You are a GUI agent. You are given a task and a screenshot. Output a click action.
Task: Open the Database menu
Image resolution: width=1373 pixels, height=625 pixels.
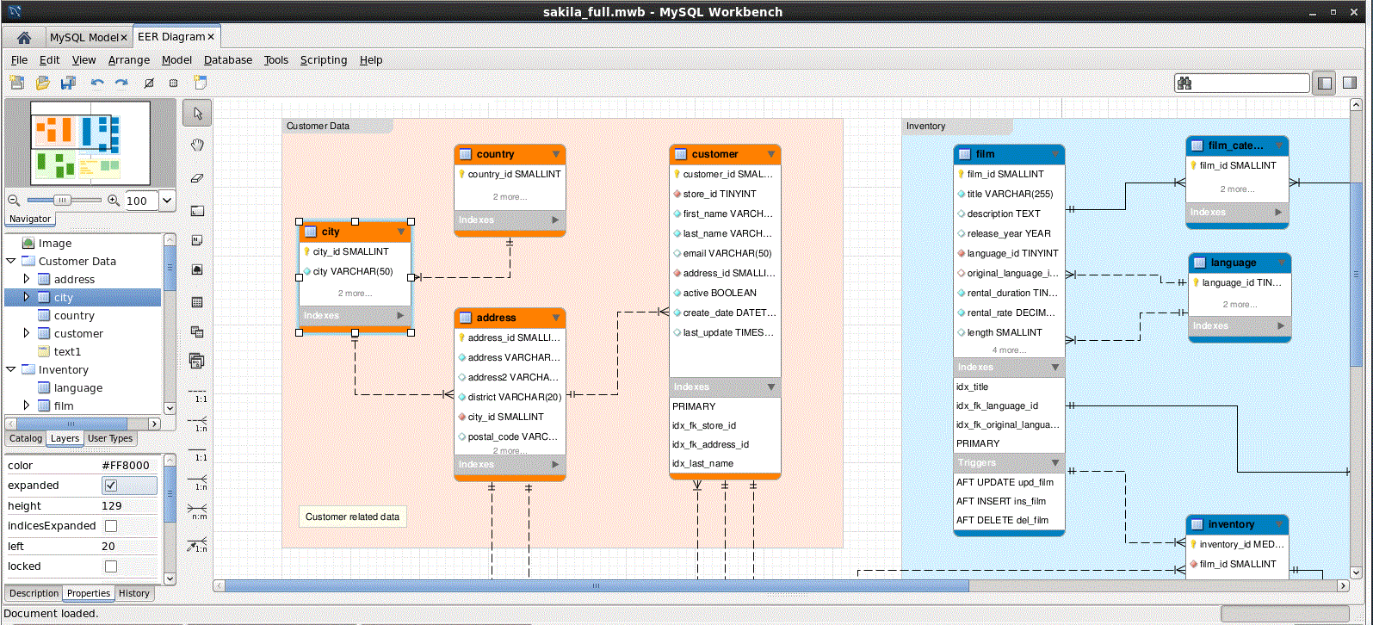tap(227, 60)
